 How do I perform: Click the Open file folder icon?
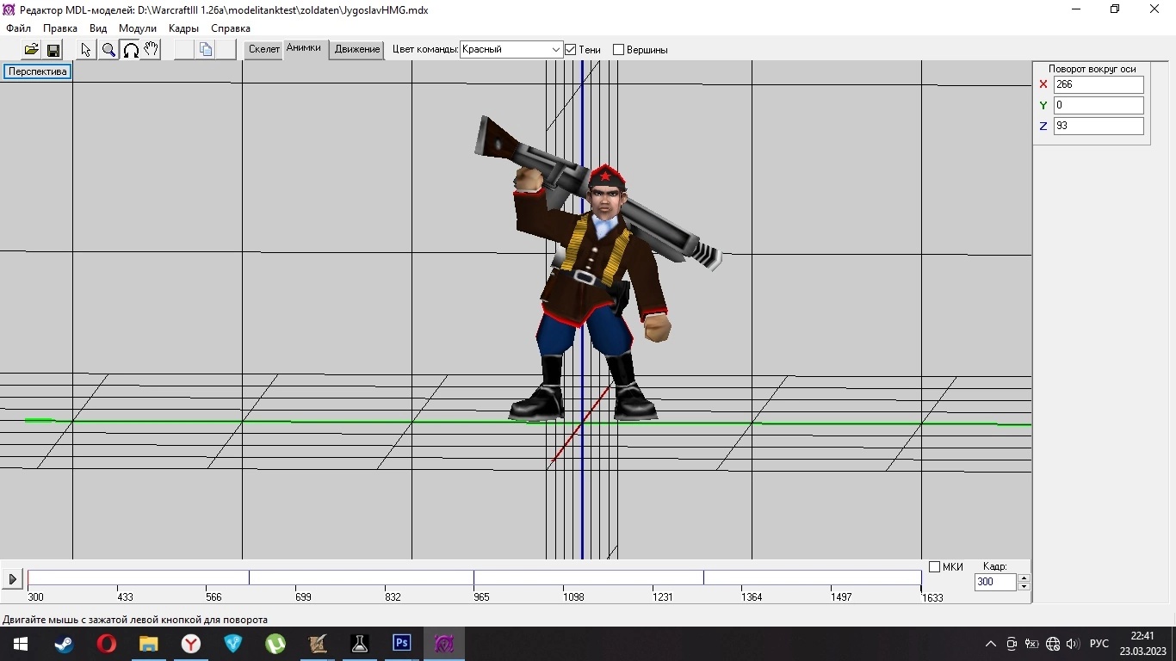coord(31,50)
